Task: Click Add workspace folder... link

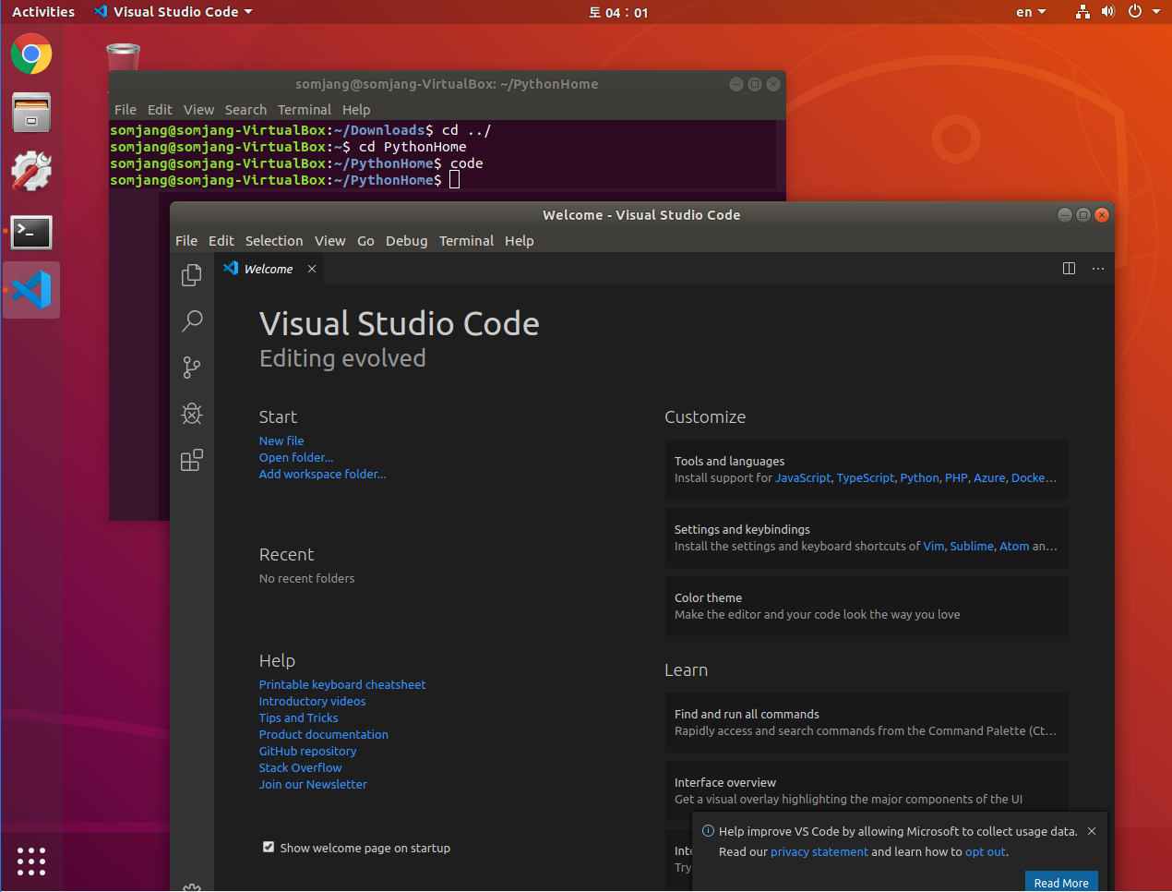Action: pyautogui.click(x=323, y=475)
